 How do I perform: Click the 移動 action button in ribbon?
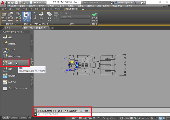[x=41, y=16]
